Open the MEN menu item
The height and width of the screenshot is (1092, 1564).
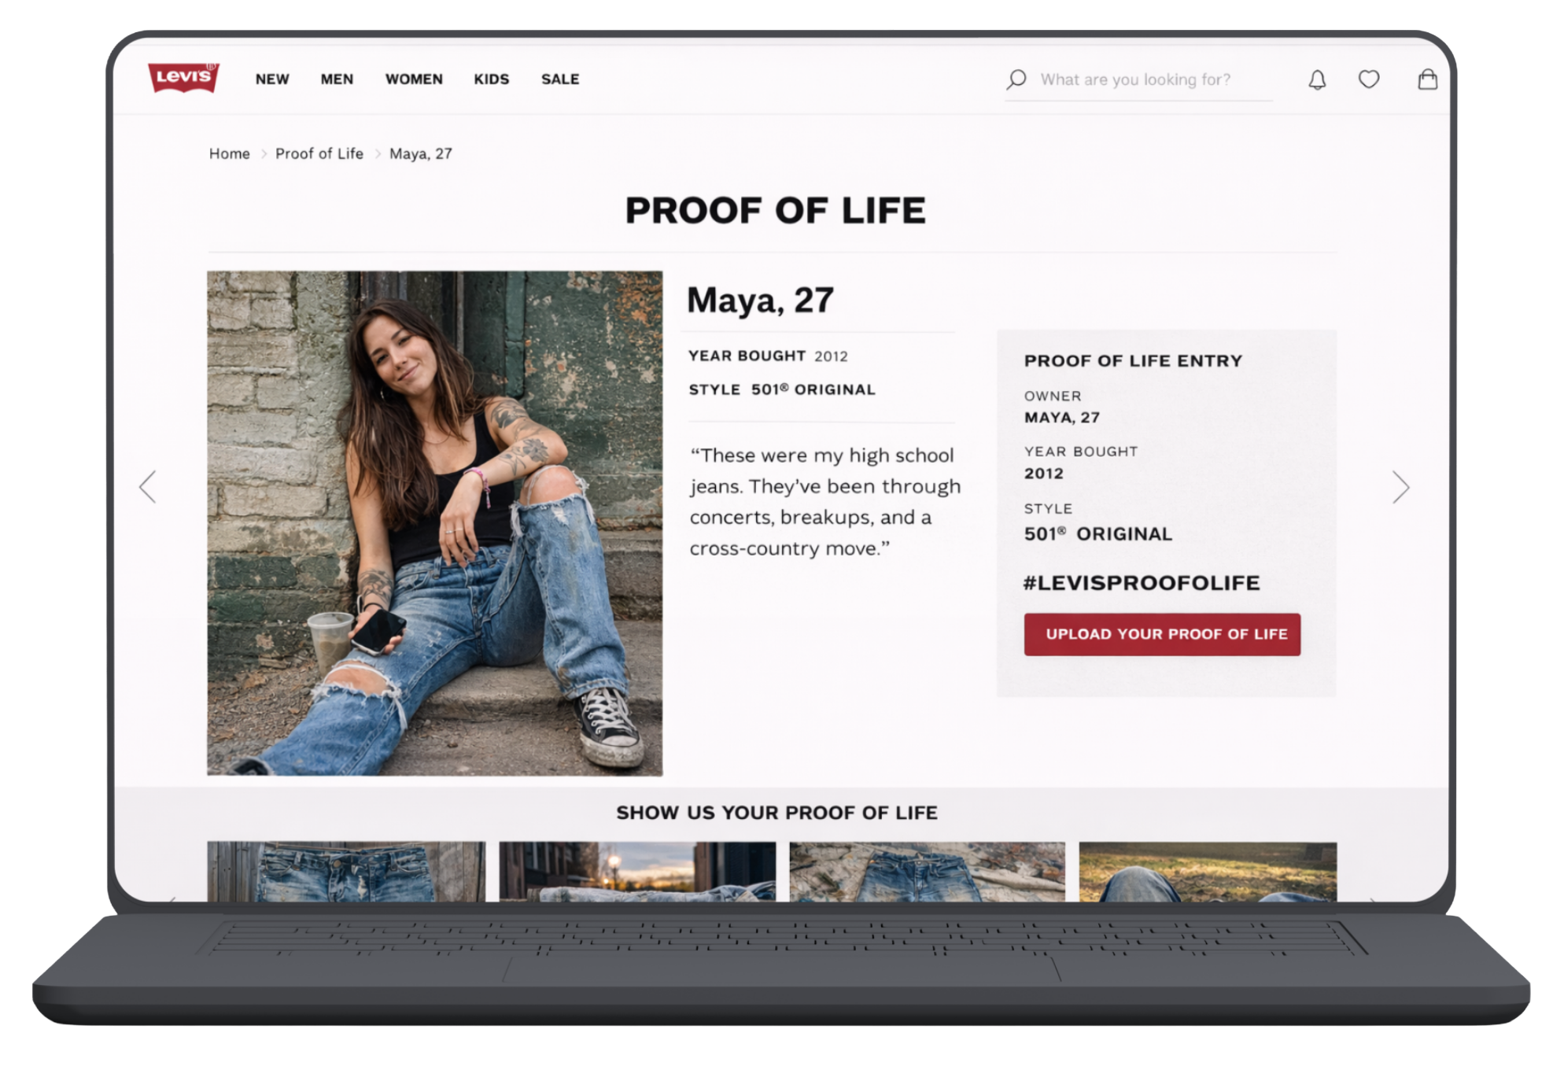pyautogui.click(x=337, y=79)
